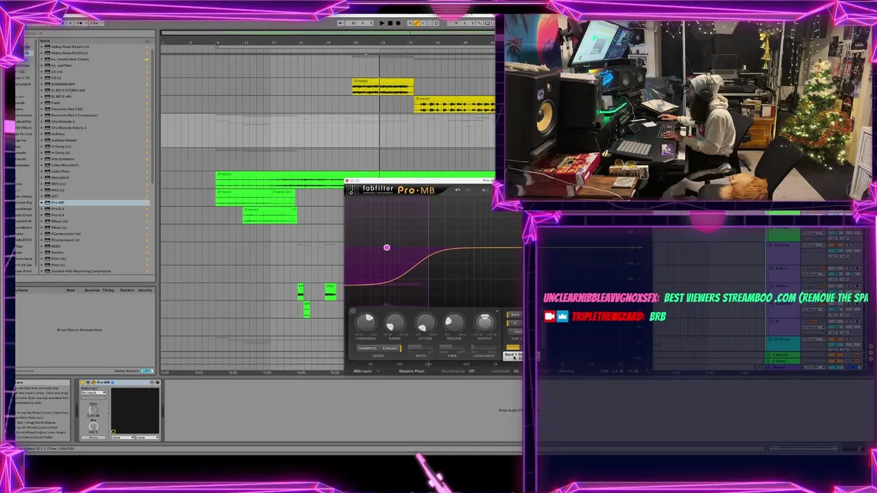Select the Richter plug-in icon
The image size is (877, 493).
tap(47, 253)
